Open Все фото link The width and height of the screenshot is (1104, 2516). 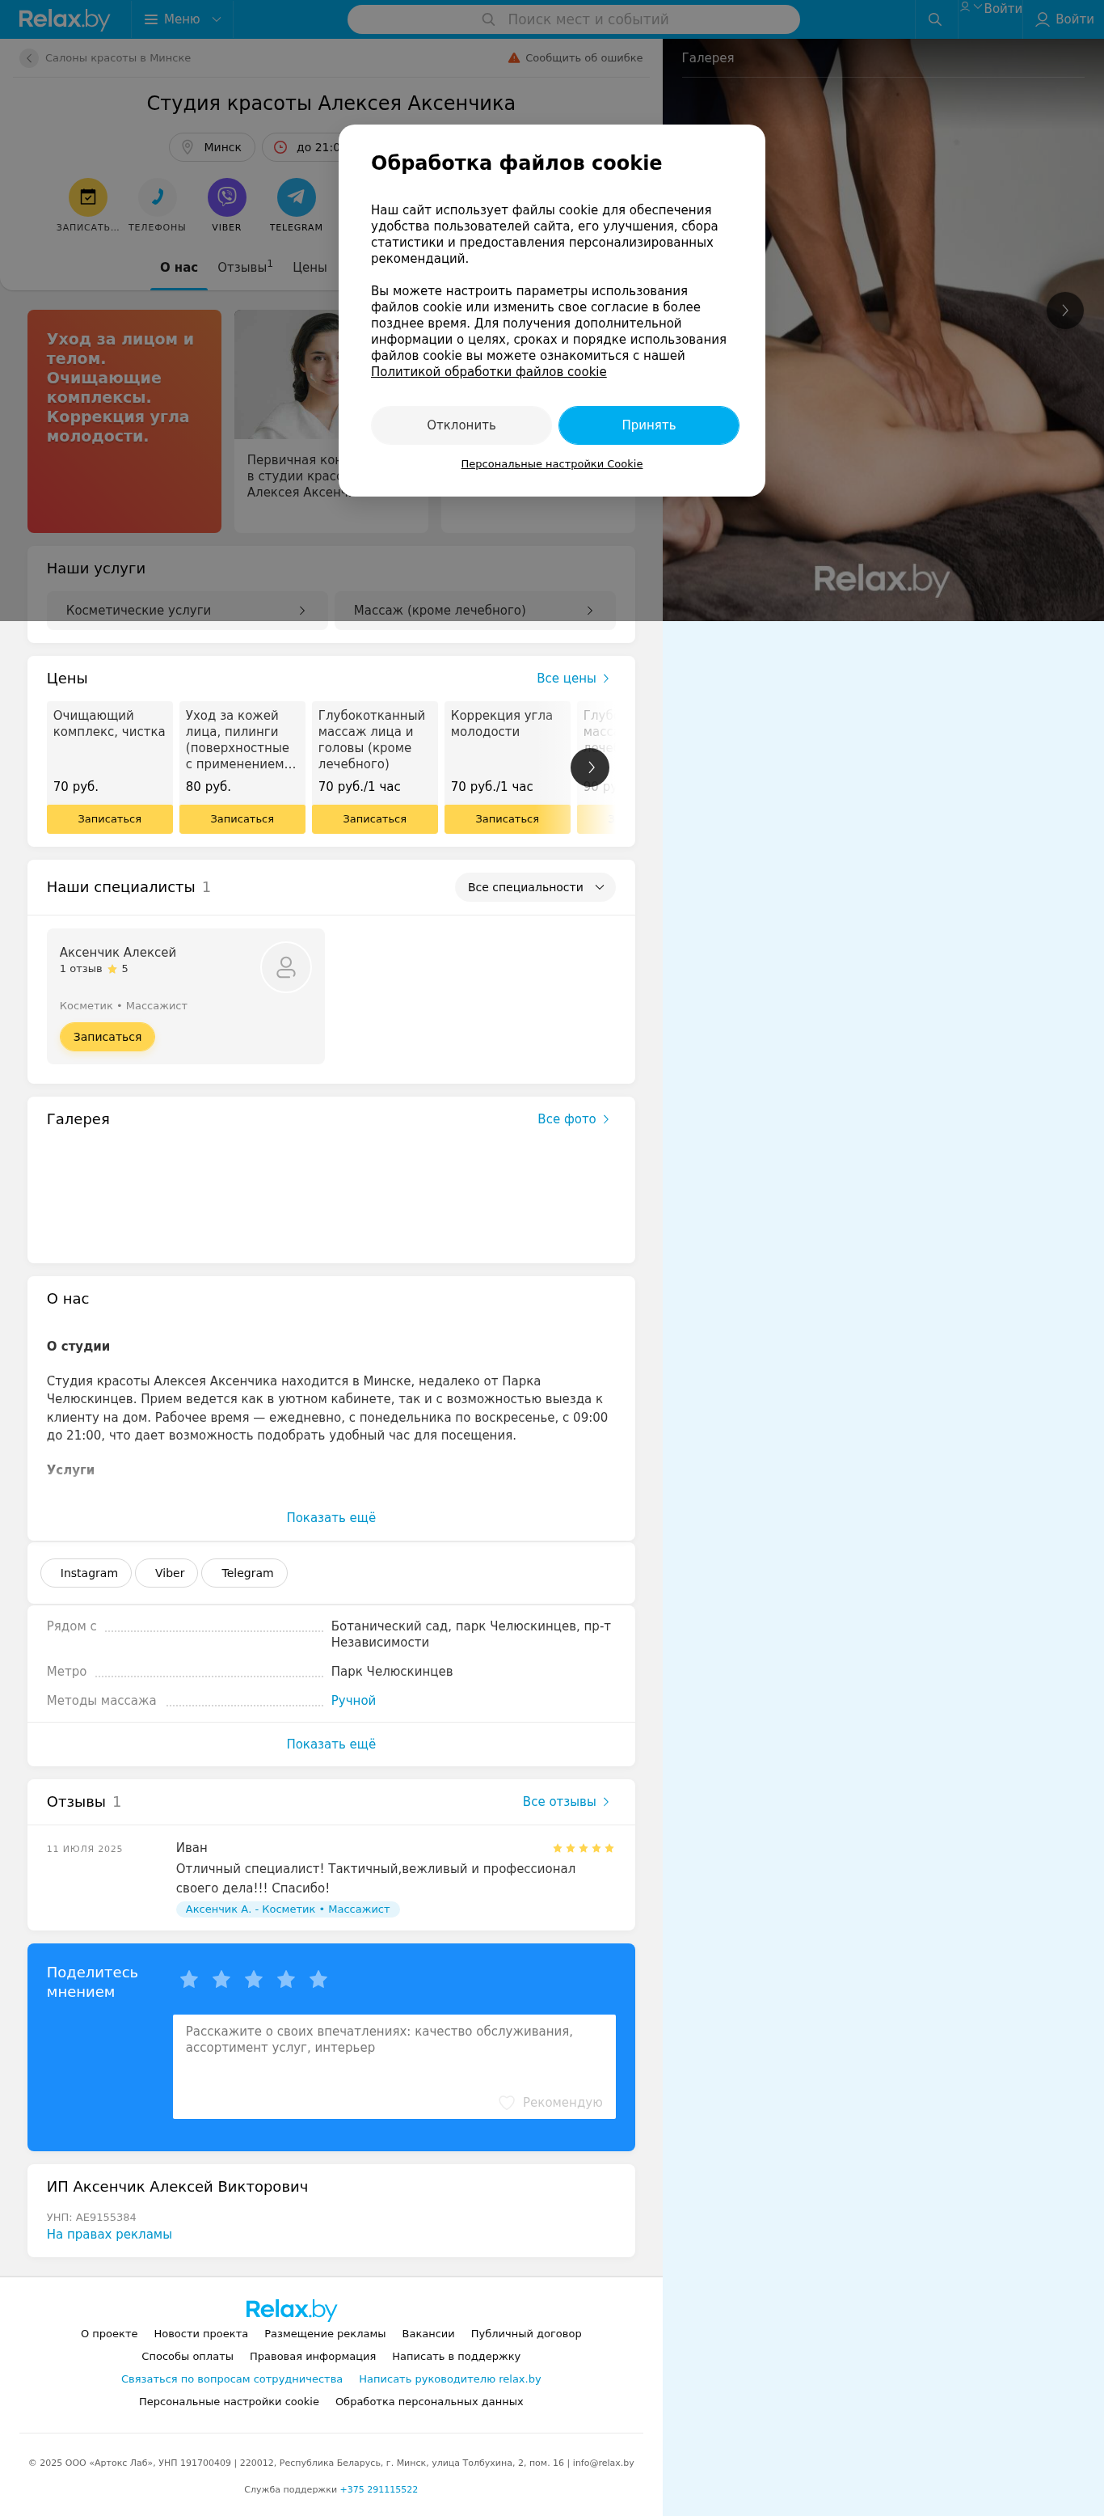click(574, 1119)
